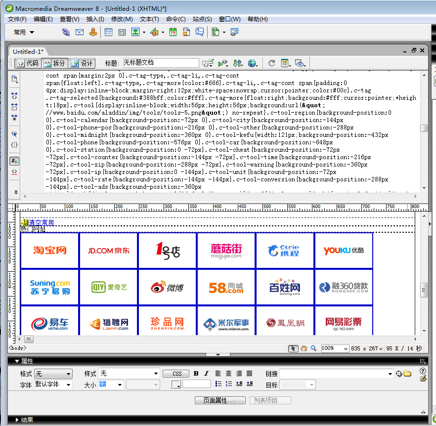This screenshot has height=426, width=436.
Task: Open the 插入(I) menu
Action: pos(95,19)
